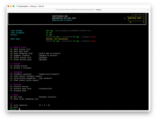The width and height of the screenshot is (157, 120).
Task: Choose [C] Cycle/trend anomalies option
Action: [x=31, y=78]
